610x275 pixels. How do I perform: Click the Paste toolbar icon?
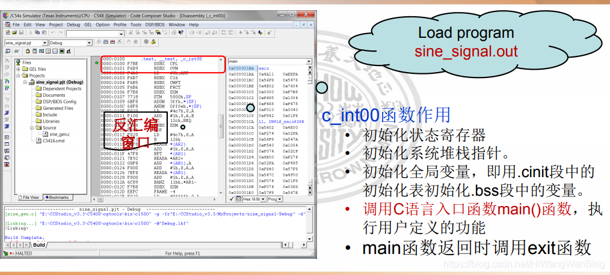point(44,32)
